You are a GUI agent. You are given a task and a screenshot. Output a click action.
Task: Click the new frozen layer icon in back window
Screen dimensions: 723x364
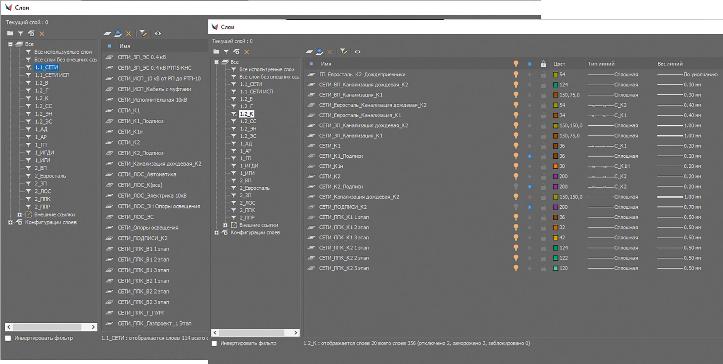(118, 33)
